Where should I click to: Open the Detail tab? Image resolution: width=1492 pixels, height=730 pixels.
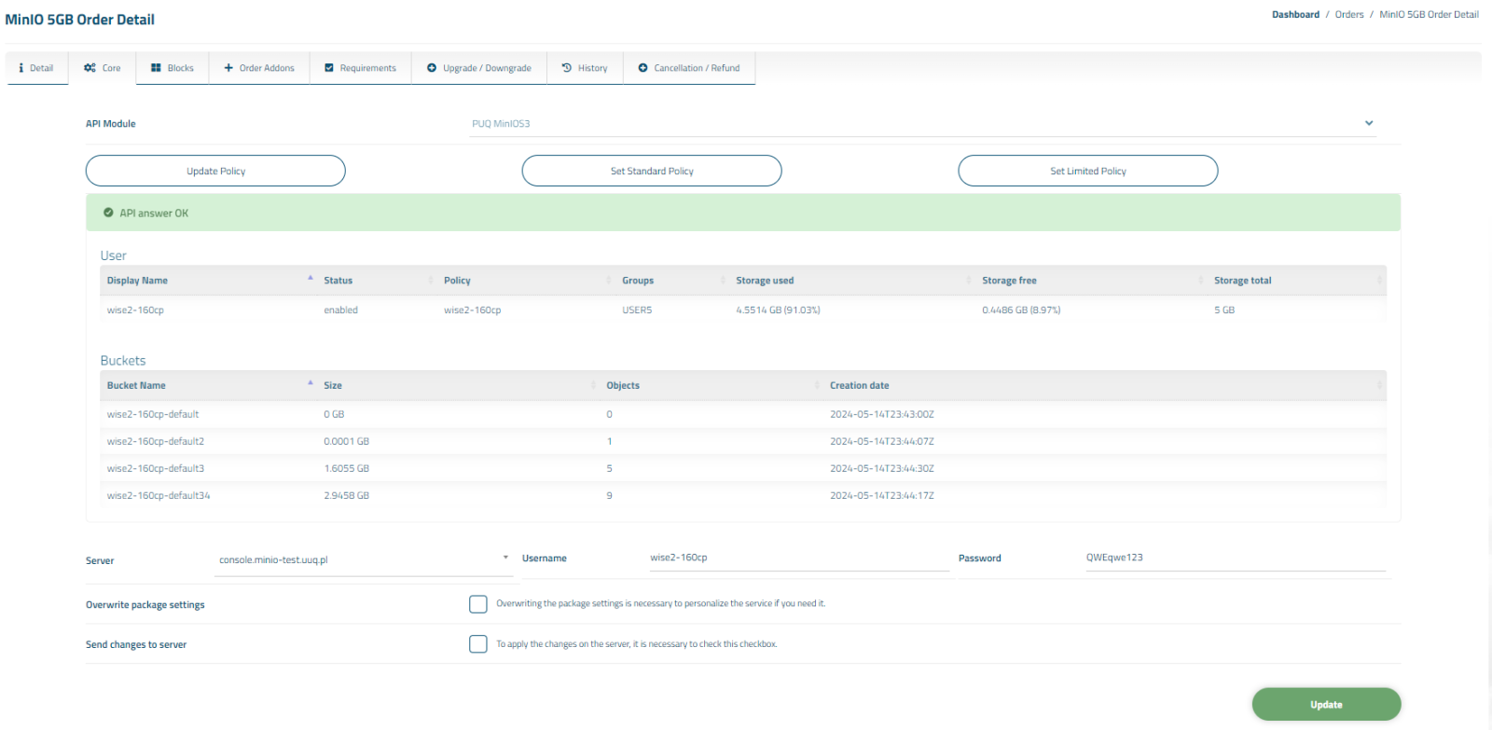tap(36, 68)
